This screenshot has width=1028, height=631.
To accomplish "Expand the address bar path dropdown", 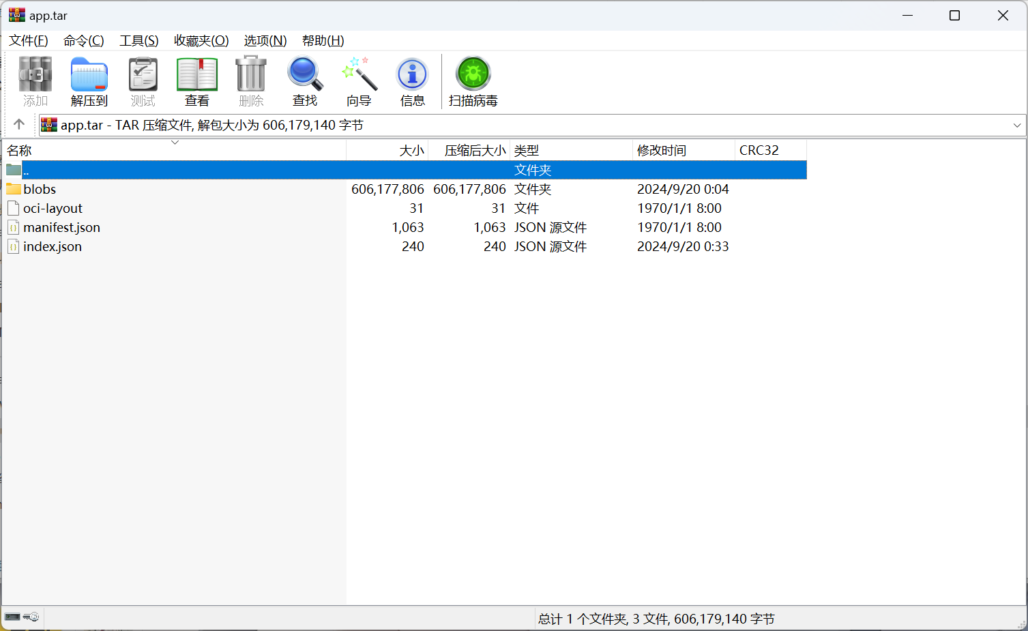I will (1017, 126).
